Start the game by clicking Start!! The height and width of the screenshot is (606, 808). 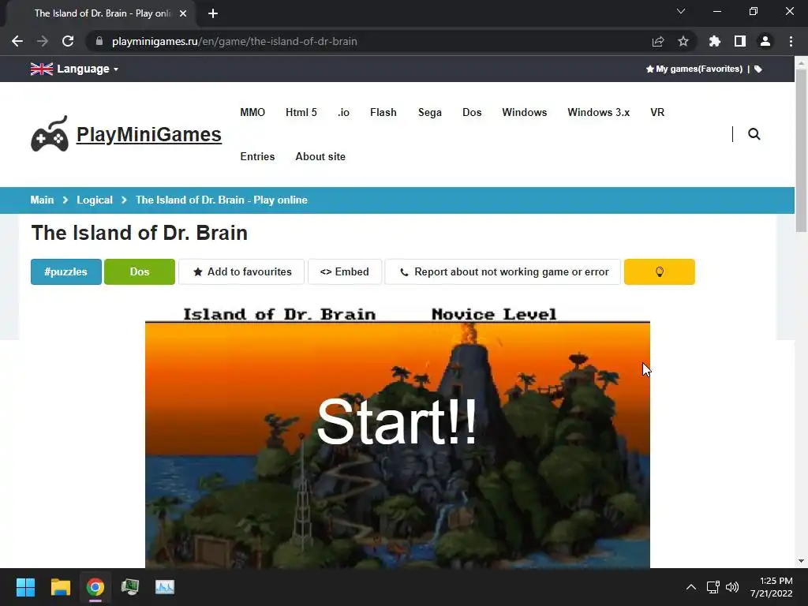point(398,422)
